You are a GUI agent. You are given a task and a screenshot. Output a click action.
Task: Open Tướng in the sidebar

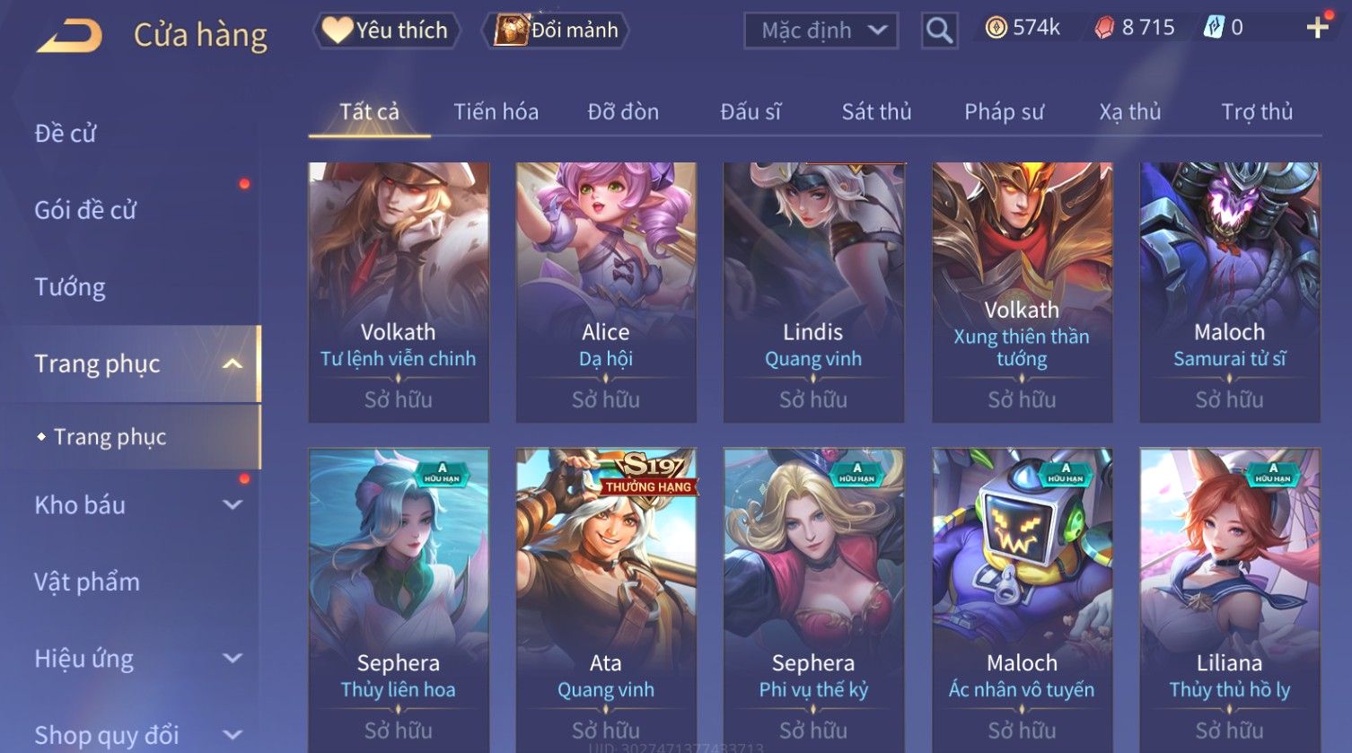pyautogui.click(x=70, y=287)
